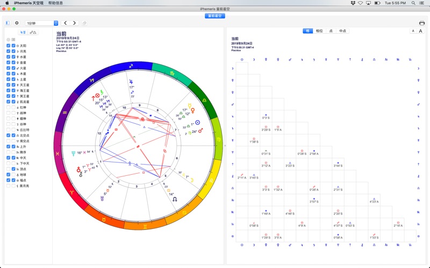Viewport: 430px width, 268px height.
Task: Enable the first checkbox for 红神
Action: pyautogui.click(x=8, y=108)
